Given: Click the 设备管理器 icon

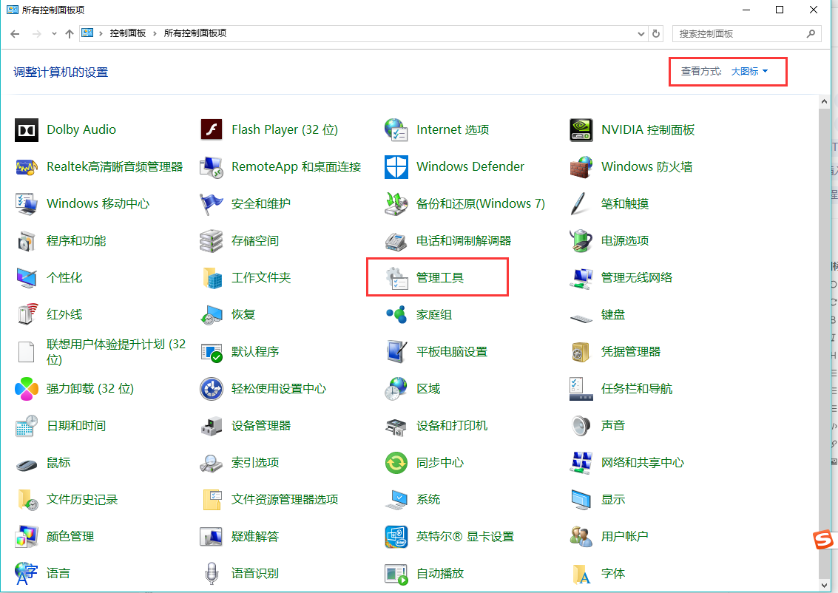Looking at the screenshot, I should coord(212,426).
